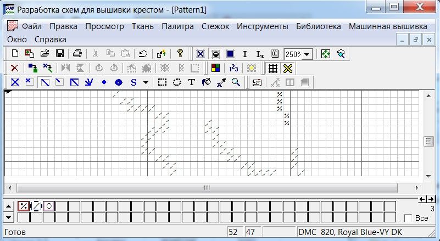Screen dimensions: 440x241
Task: Select the French knot tool
Action: coord(103,82)
